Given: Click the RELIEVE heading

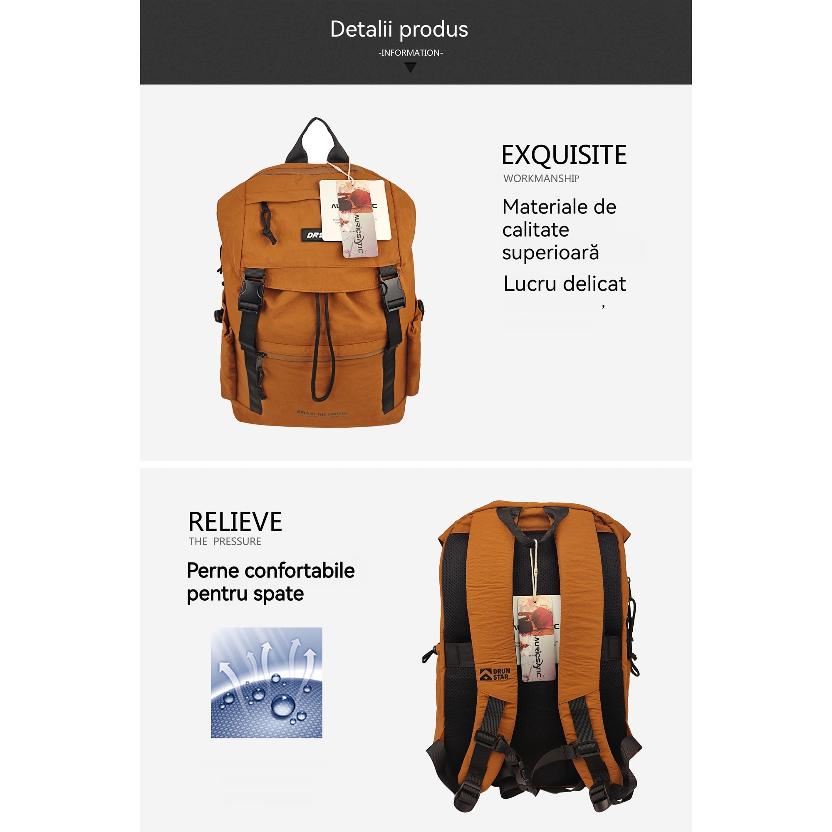Looking at the screenshot, I should point(235,522).
